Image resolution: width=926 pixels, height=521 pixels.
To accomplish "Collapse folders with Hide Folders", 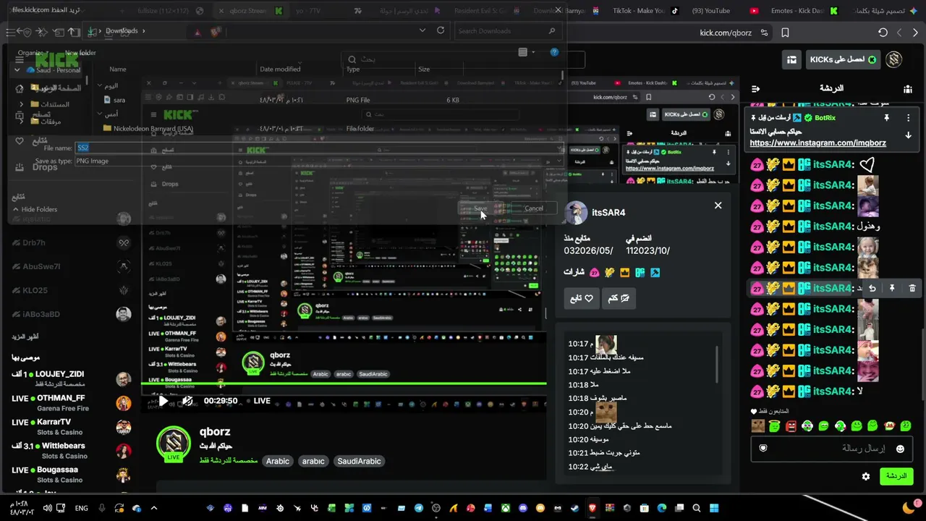I will tap(34, 209).
